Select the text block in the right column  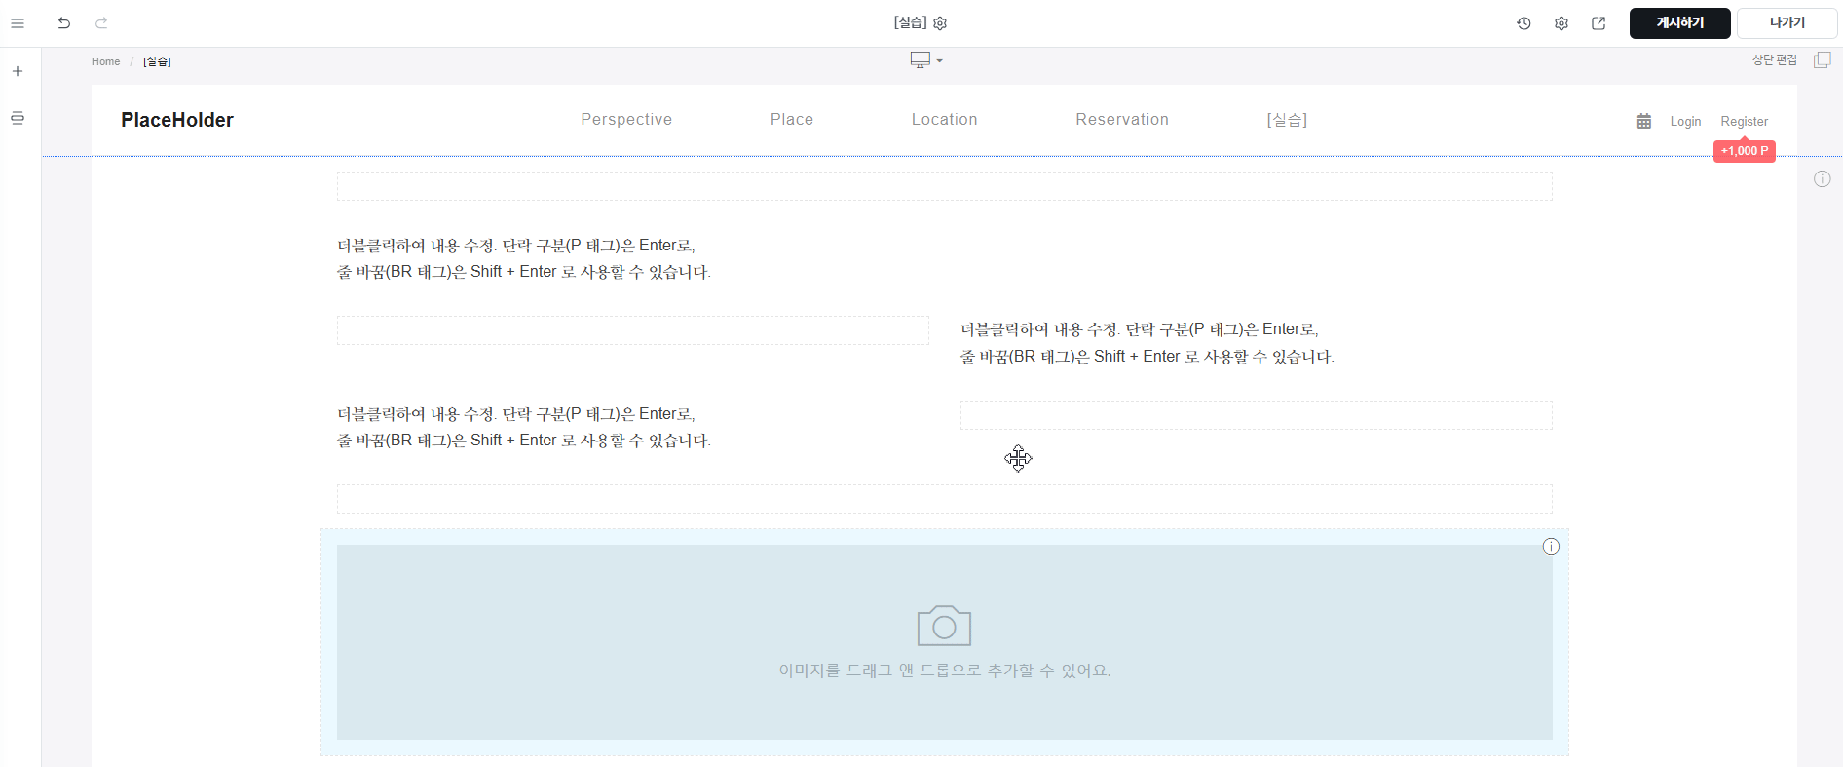(1256, 343)
